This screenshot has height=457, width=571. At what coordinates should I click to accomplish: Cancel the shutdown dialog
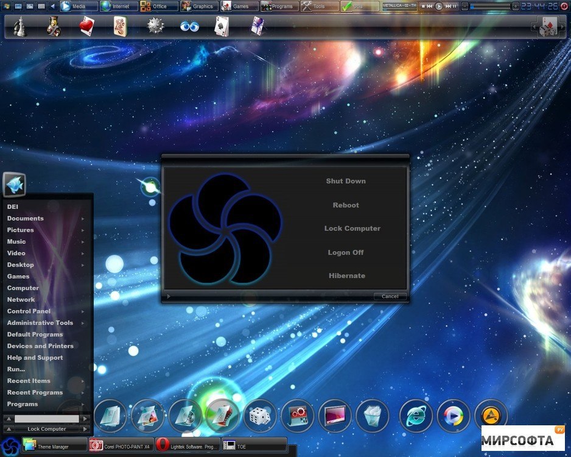390,296
